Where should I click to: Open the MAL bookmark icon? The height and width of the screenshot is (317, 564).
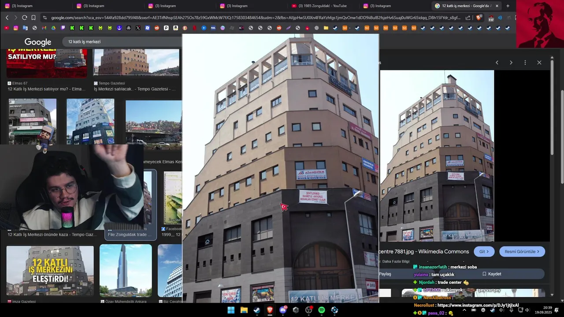click(213, 28)
